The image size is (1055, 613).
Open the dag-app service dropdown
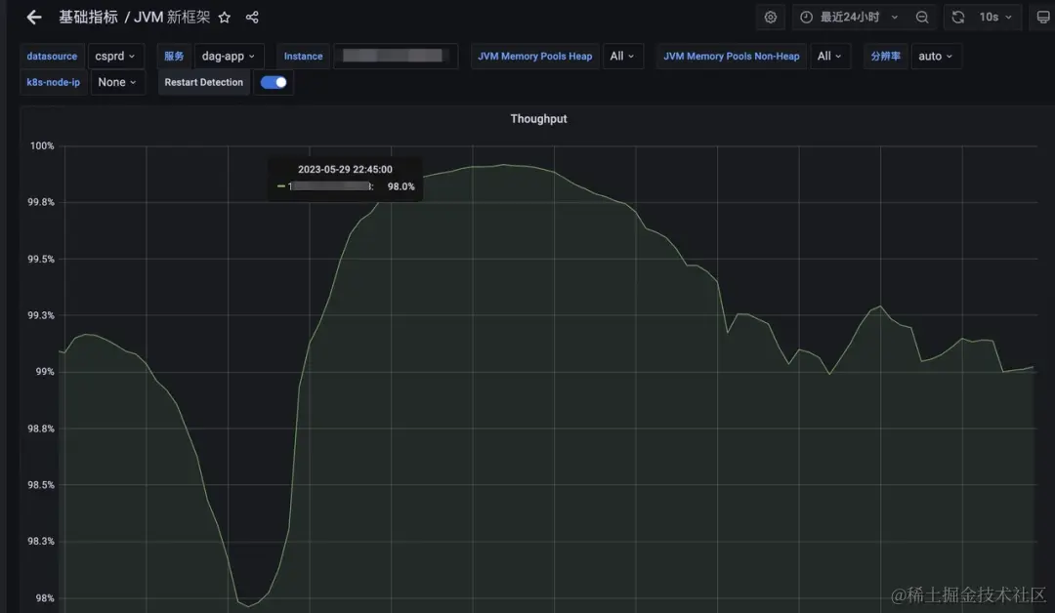pos(229,56)
